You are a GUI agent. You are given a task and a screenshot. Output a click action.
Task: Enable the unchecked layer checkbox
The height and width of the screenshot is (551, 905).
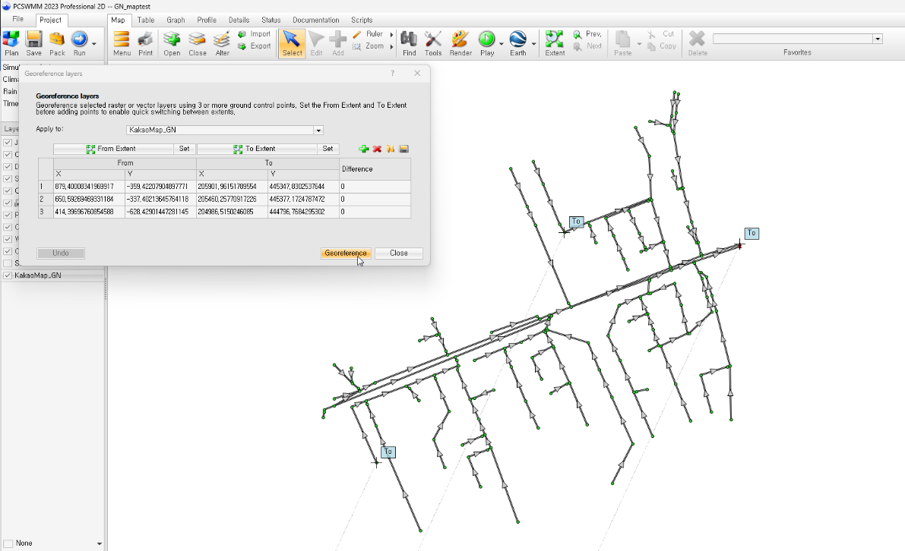8,263
